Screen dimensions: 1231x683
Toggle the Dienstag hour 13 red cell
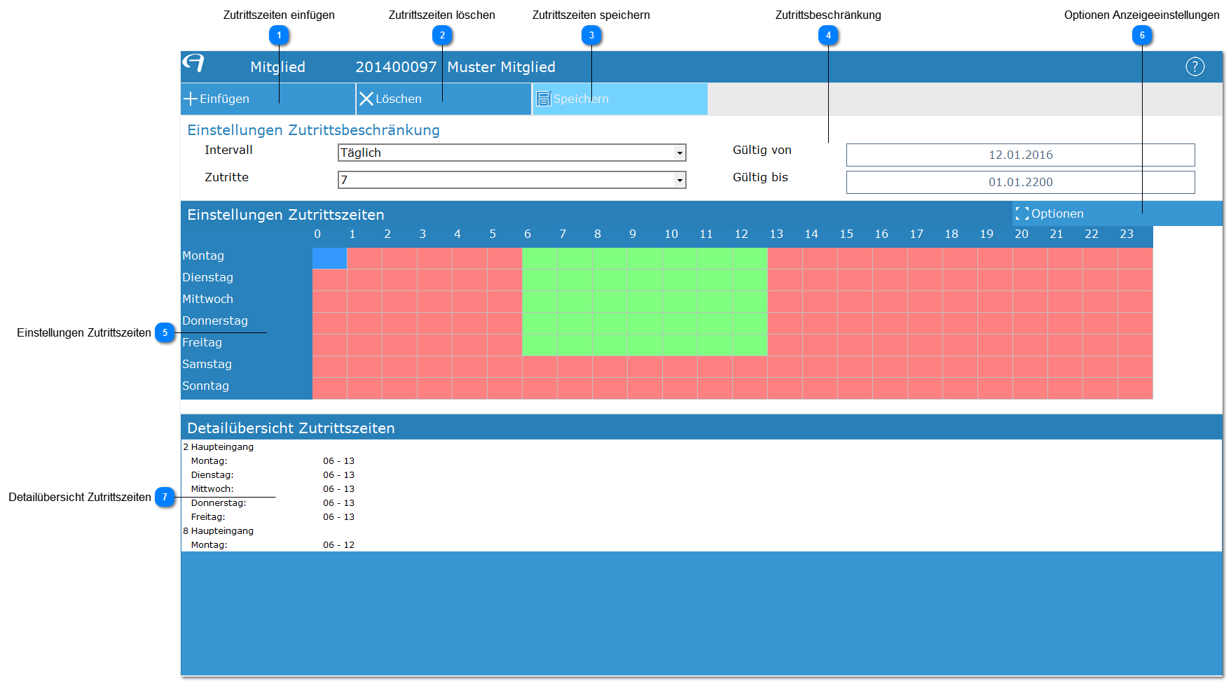pyautogui.click(x=785, y=280)
